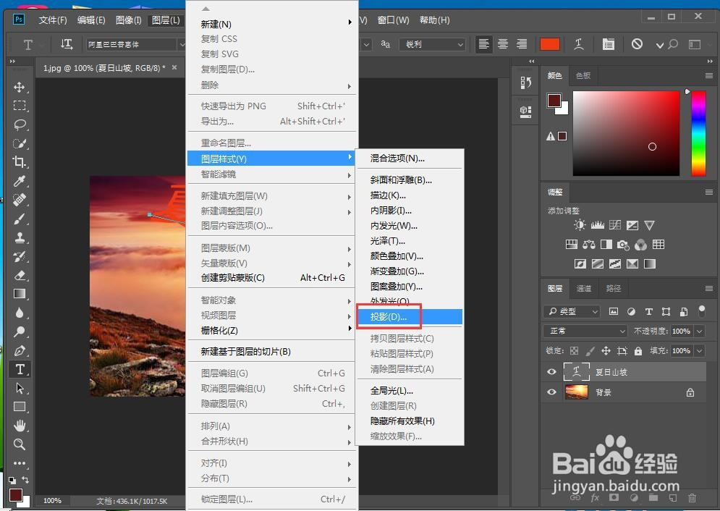
Task: Choose 投影(D)... from layer style submenu
Action: click(410, 316)
